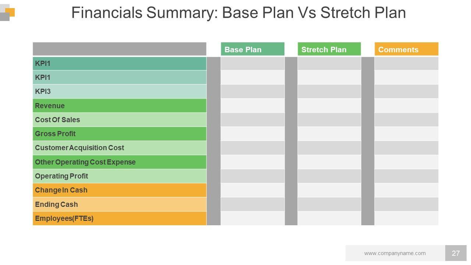Click the orange and gray squares logo
The image size is (471, 265).
point(7,13)
